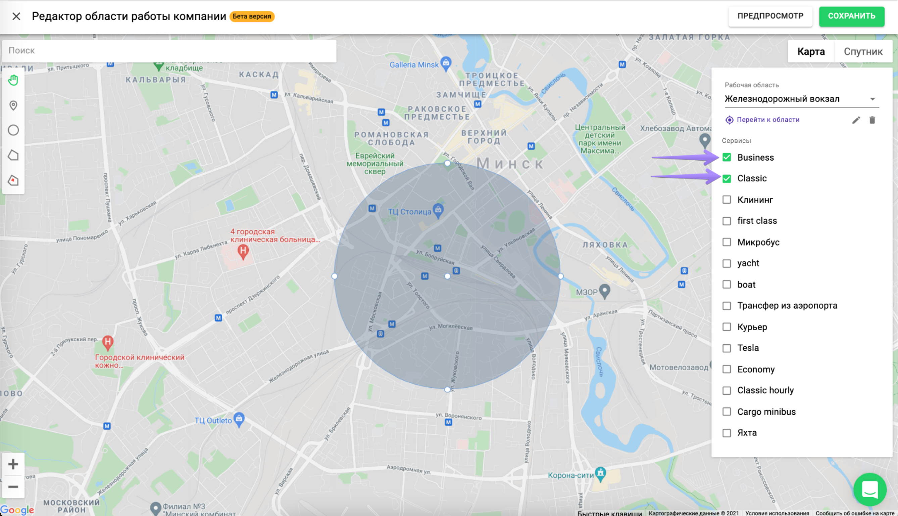The image size is (898, 516).
Task: Check the Tesla service checkbox
Action: point(727,348)
